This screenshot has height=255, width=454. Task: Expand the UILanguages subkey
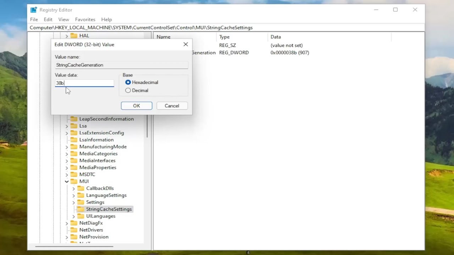click(x=74, y=216)
